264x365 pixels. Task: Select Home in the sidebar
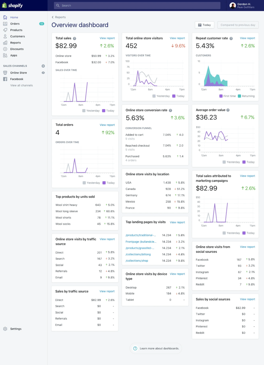click(x=14, y=17)
